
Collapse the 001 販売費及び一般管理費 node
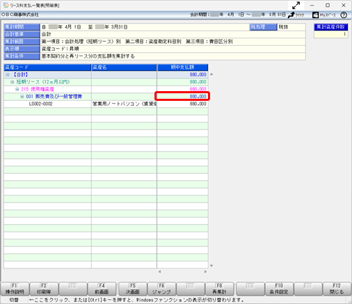[x=22, y=97]
